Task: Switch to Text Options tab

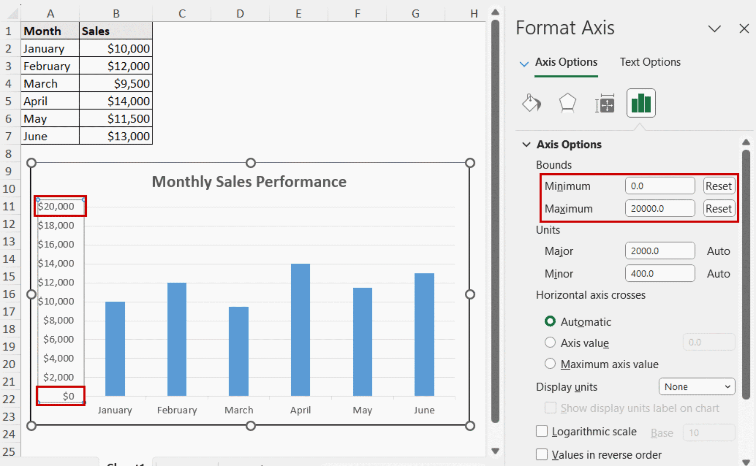Action: tap(650, 62)
